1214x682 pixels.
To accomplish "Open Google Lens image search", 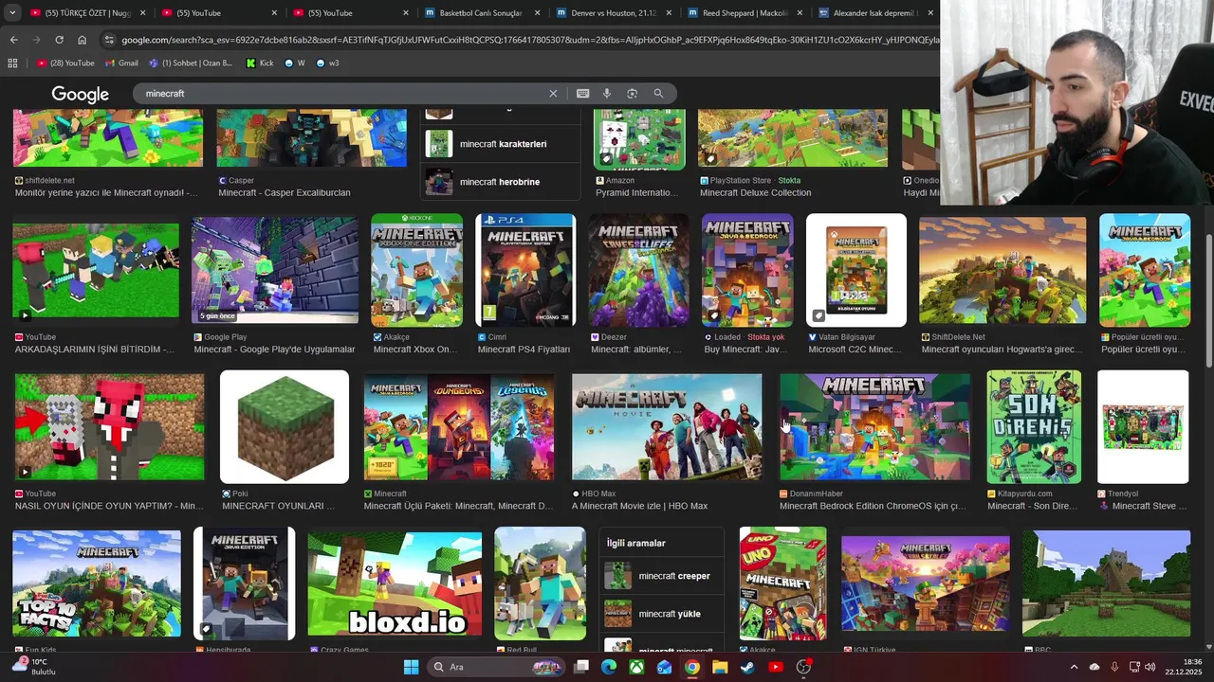I will (x=632, y=94).
